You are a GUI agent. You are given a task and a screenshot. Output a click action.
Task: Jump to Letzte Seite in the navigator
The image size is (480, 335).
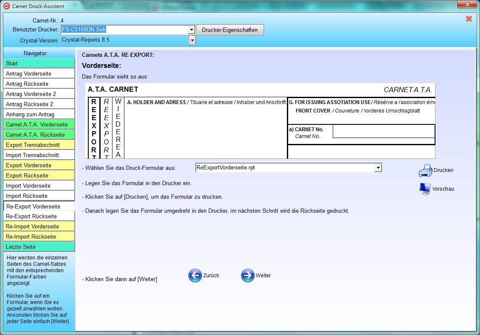(39, 247)
